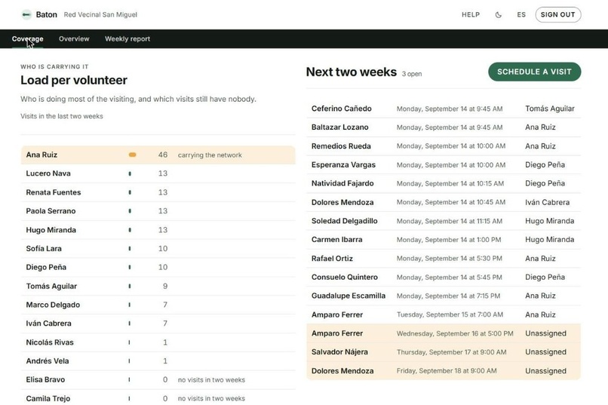Click the '3 open' count label
Screen dimensions: 608x405
[x=412, y=74]
